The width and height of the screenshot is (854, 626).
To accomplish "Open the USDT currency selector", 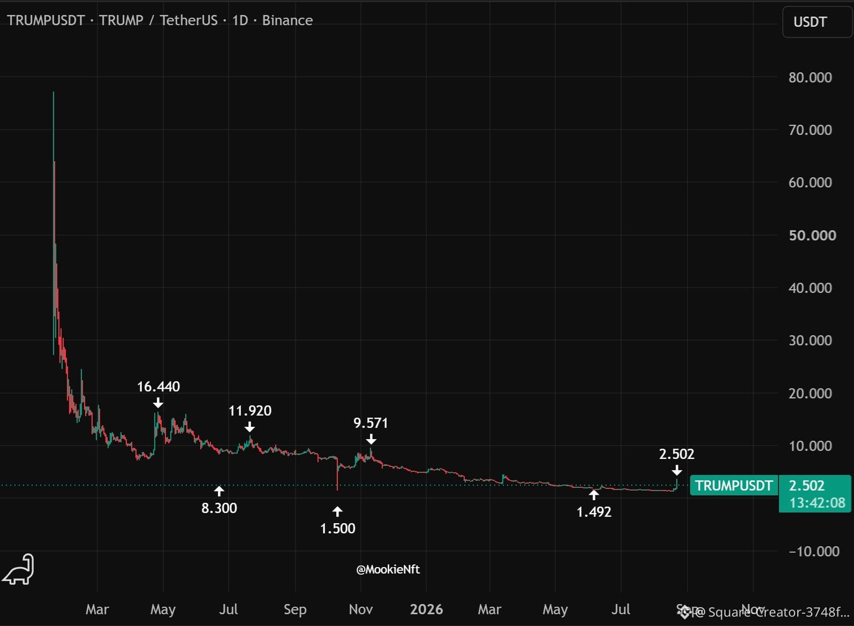I will 817,22.
